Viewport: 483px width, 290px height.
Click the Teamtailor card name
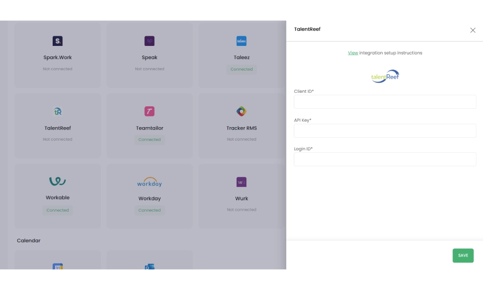point(149,128)
